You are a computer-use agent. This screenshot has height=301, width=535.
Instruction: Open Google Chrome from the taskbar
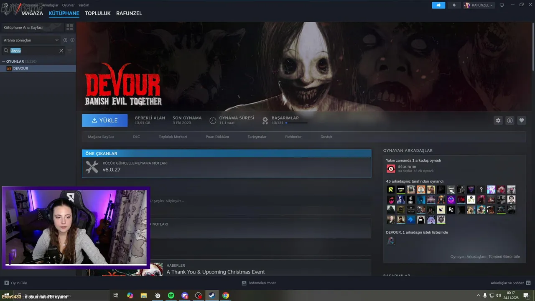point(226,296)
